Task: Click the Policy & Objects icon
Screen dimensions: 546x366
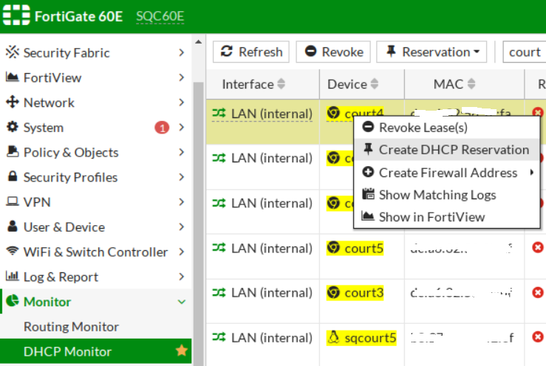Action: point(13,152)
